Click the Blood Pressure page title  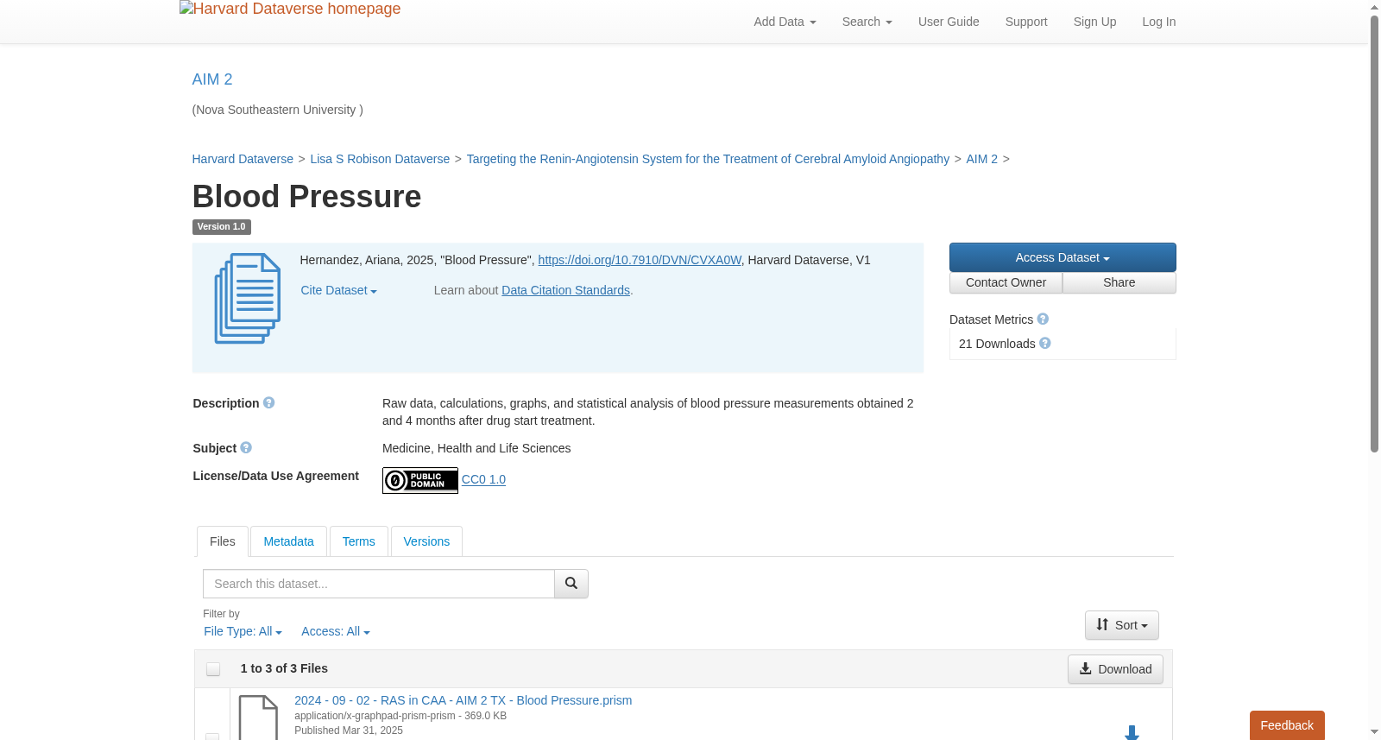pos(307,197)
